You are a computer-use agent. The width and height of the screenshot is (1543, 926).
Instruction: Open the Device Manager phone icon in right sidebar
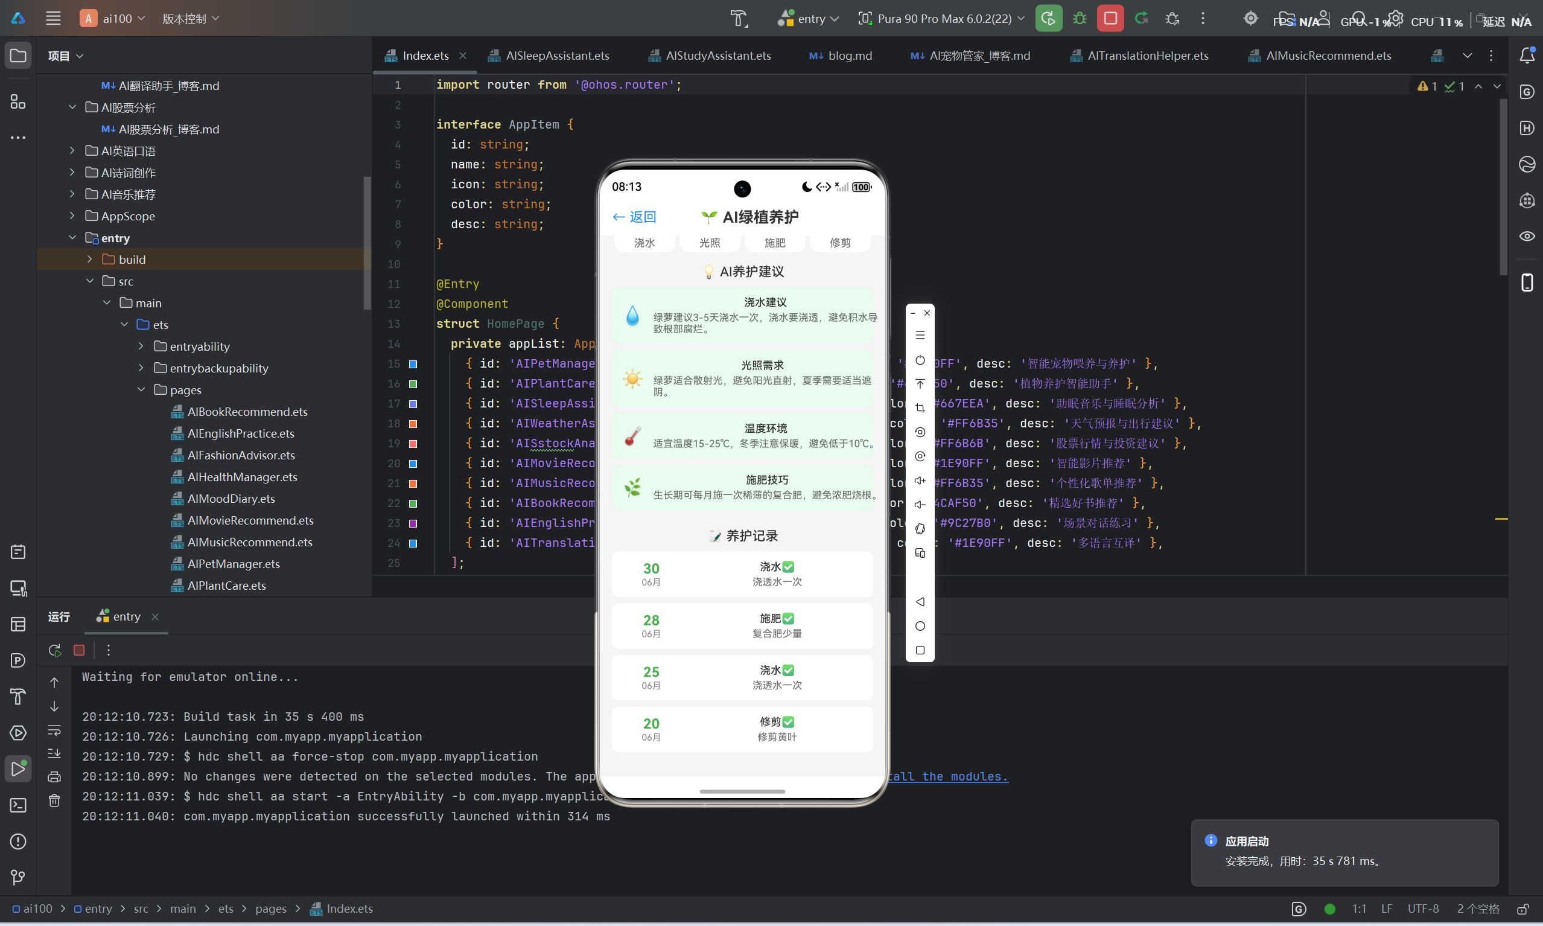[x=1527, y=282]
